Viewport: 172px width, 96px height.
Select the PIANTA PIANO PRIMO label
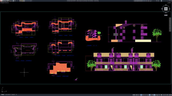point(65,35)
